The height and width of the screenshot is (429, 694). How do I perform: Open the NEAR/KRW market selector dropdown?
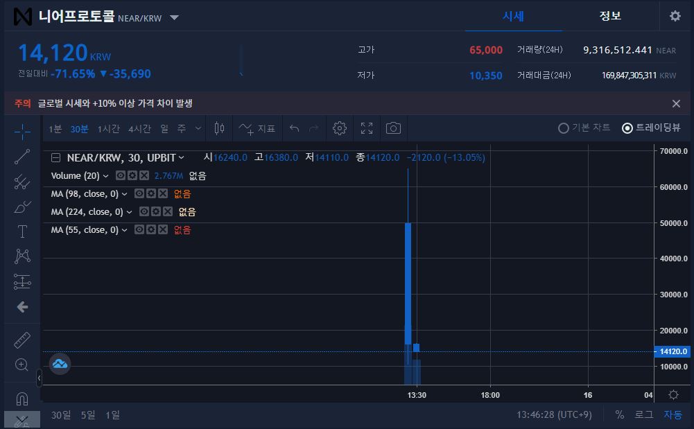tap(175, 18)
